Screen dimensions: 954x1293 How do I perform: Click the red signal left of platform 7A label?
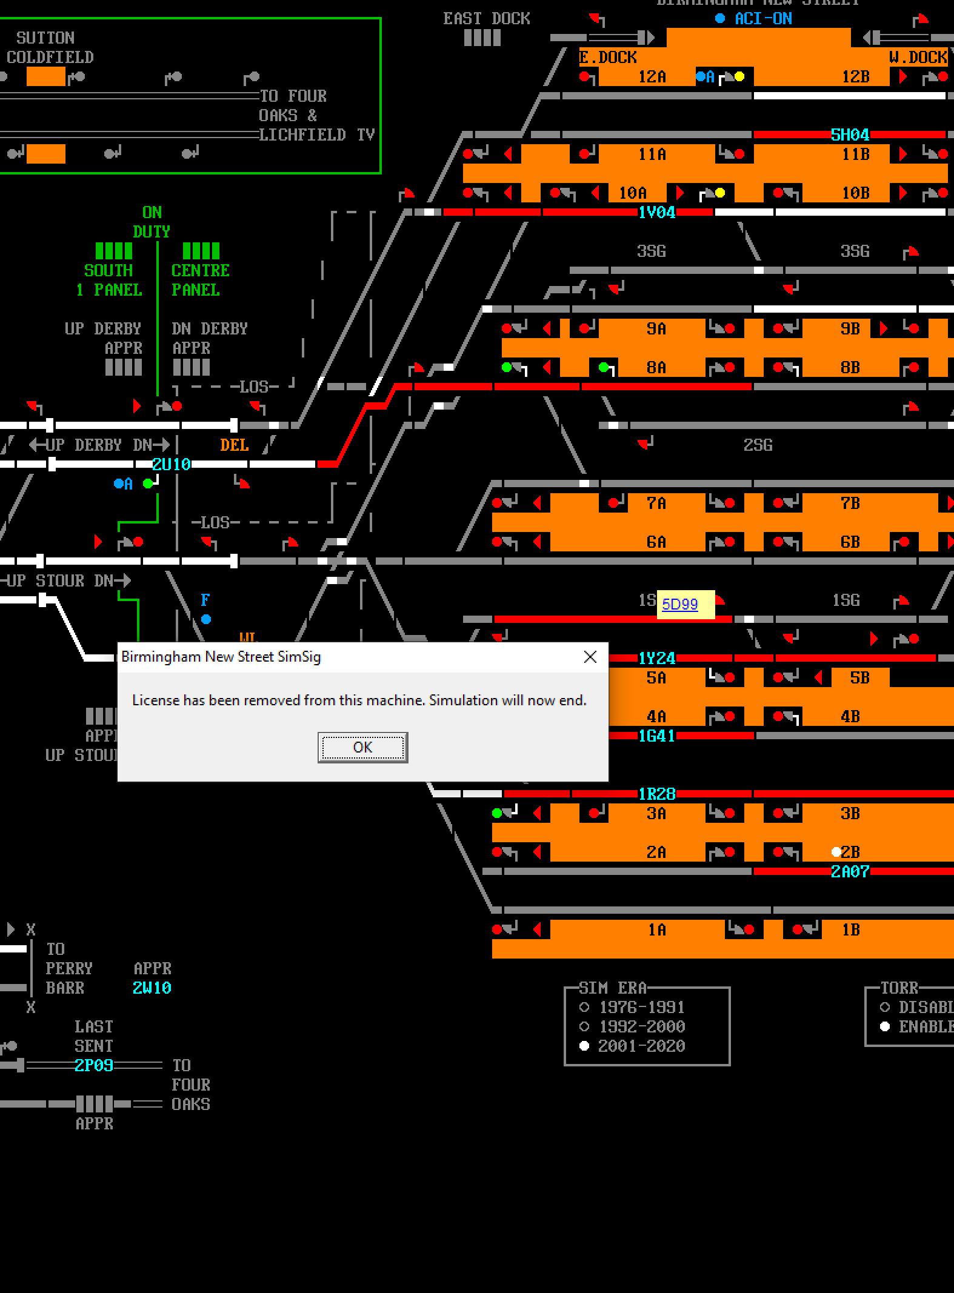(x=613, y=503)
